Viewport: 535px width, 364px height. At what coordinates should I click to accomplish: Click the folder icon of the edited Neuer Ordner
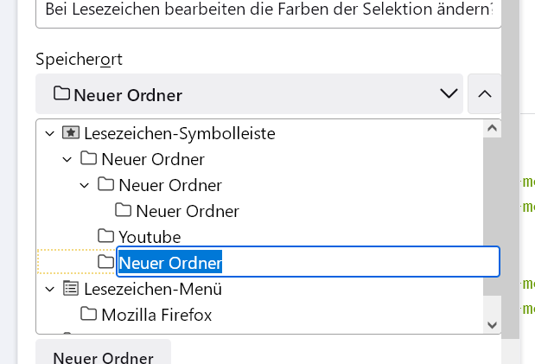click(105, 262)
